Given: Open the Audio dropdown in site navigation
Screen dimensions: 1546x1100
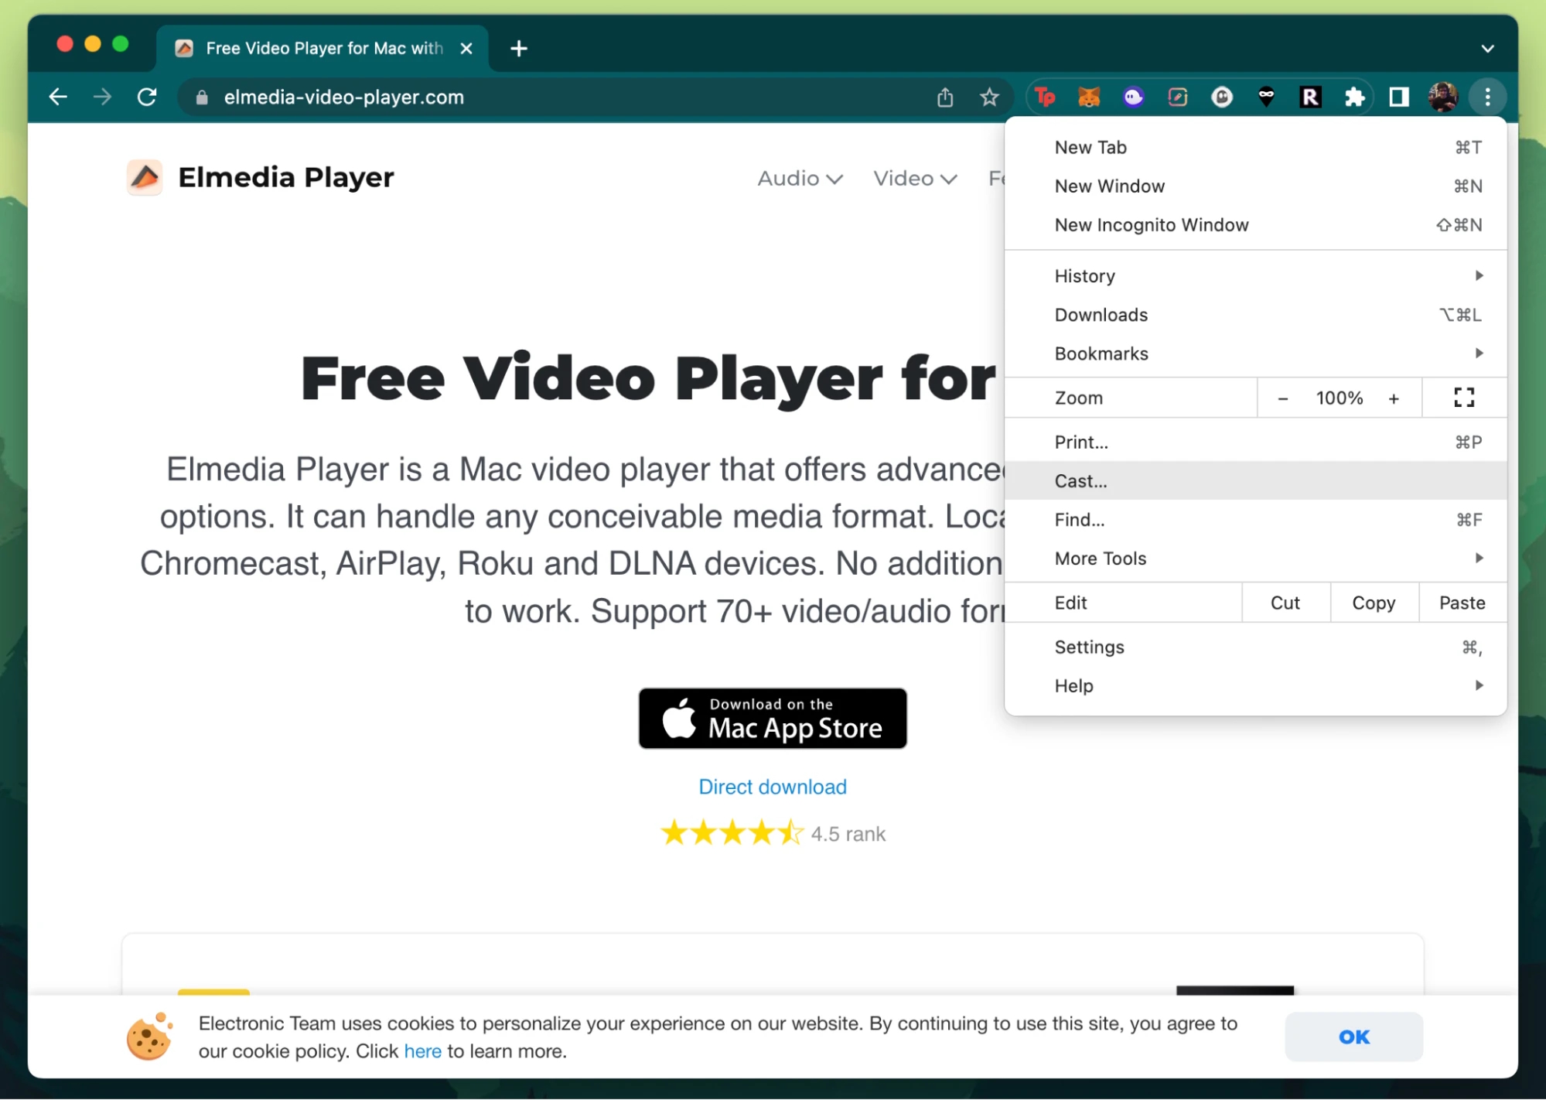Looking at the screenshot, I should point(800,178).
